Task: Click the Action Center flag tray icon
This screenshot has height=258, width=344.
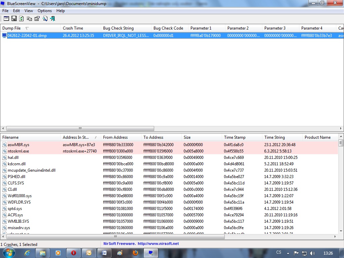Action: click(296, 253)
